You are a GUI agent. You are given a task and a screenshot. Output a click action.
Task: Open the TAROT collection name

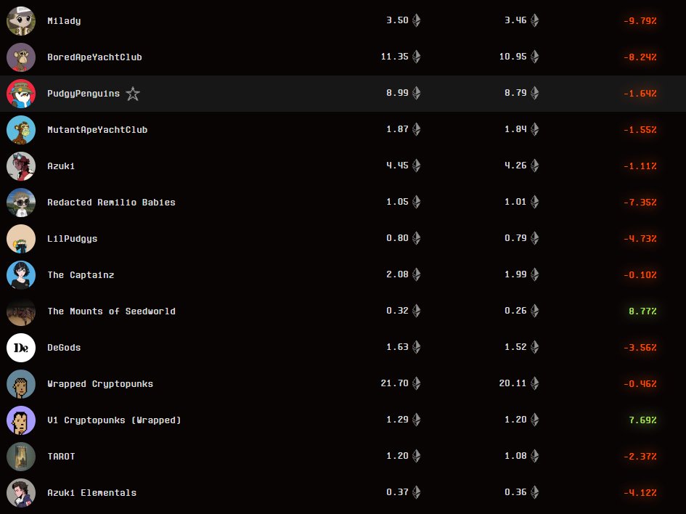coord(61,456)
